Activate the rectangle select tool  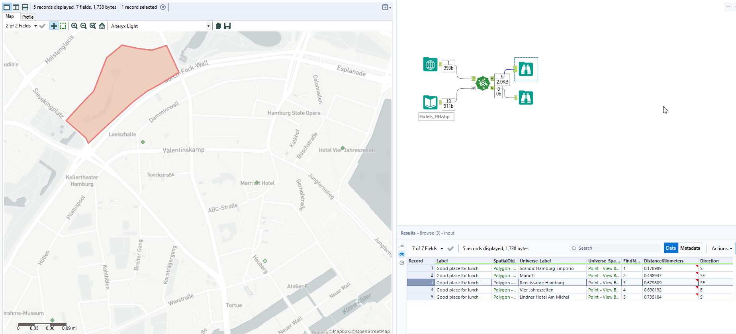click(63, 26)
